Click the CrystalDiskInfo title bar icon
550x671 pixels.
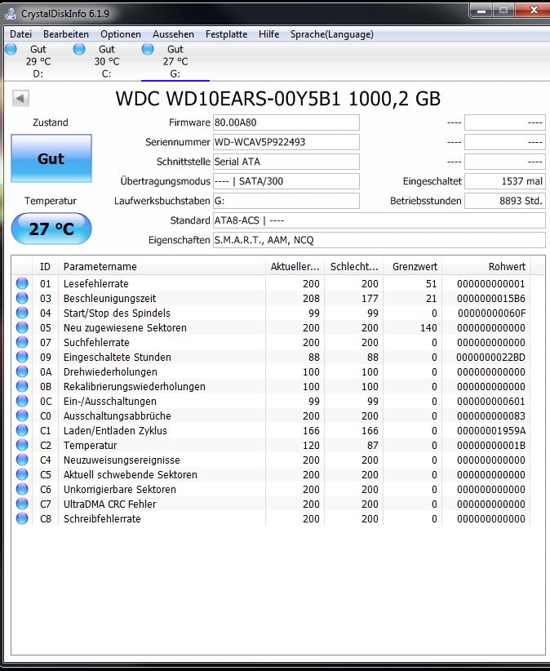point(11,13)
